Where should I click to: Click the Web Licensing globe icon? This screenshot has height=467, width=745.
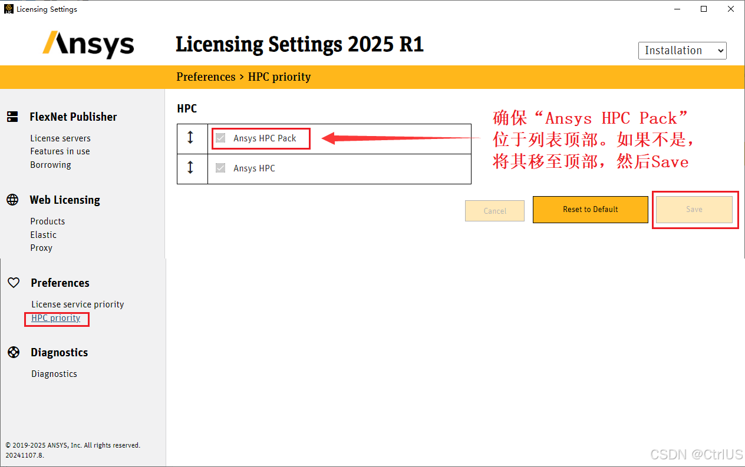12,200
